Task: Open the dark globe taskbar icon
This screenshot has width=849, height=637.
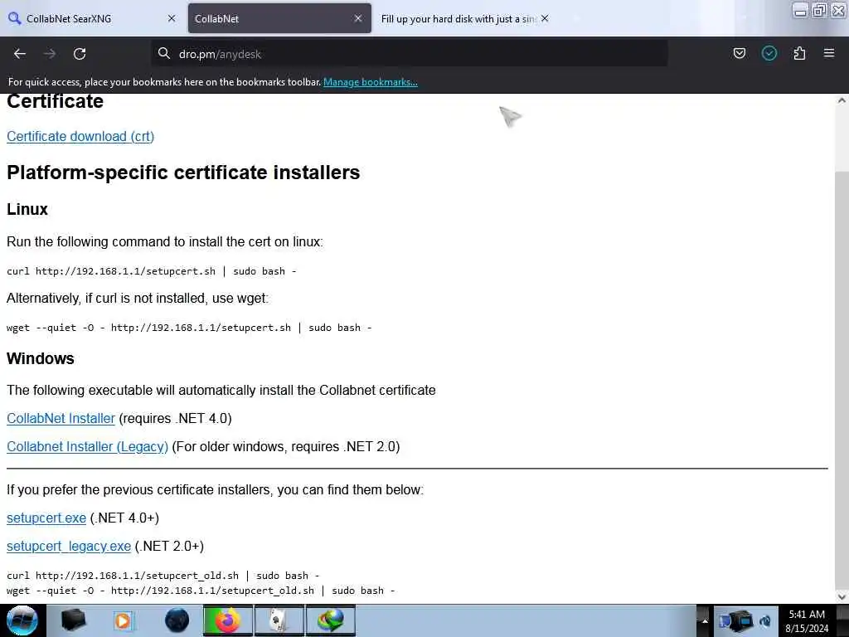Action: tap(177, 620)
